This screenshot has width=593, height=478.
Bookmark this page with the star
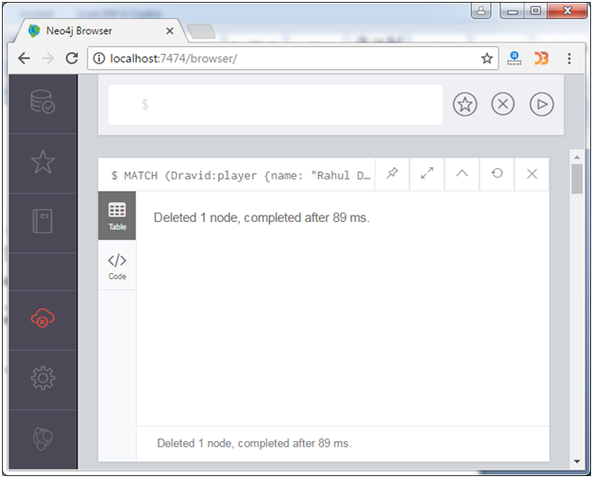pos(486,59)
